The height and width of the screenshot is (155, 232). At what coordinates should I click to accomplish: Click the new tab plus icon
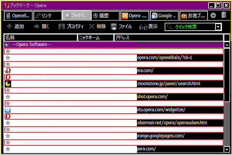click(213, 15)
